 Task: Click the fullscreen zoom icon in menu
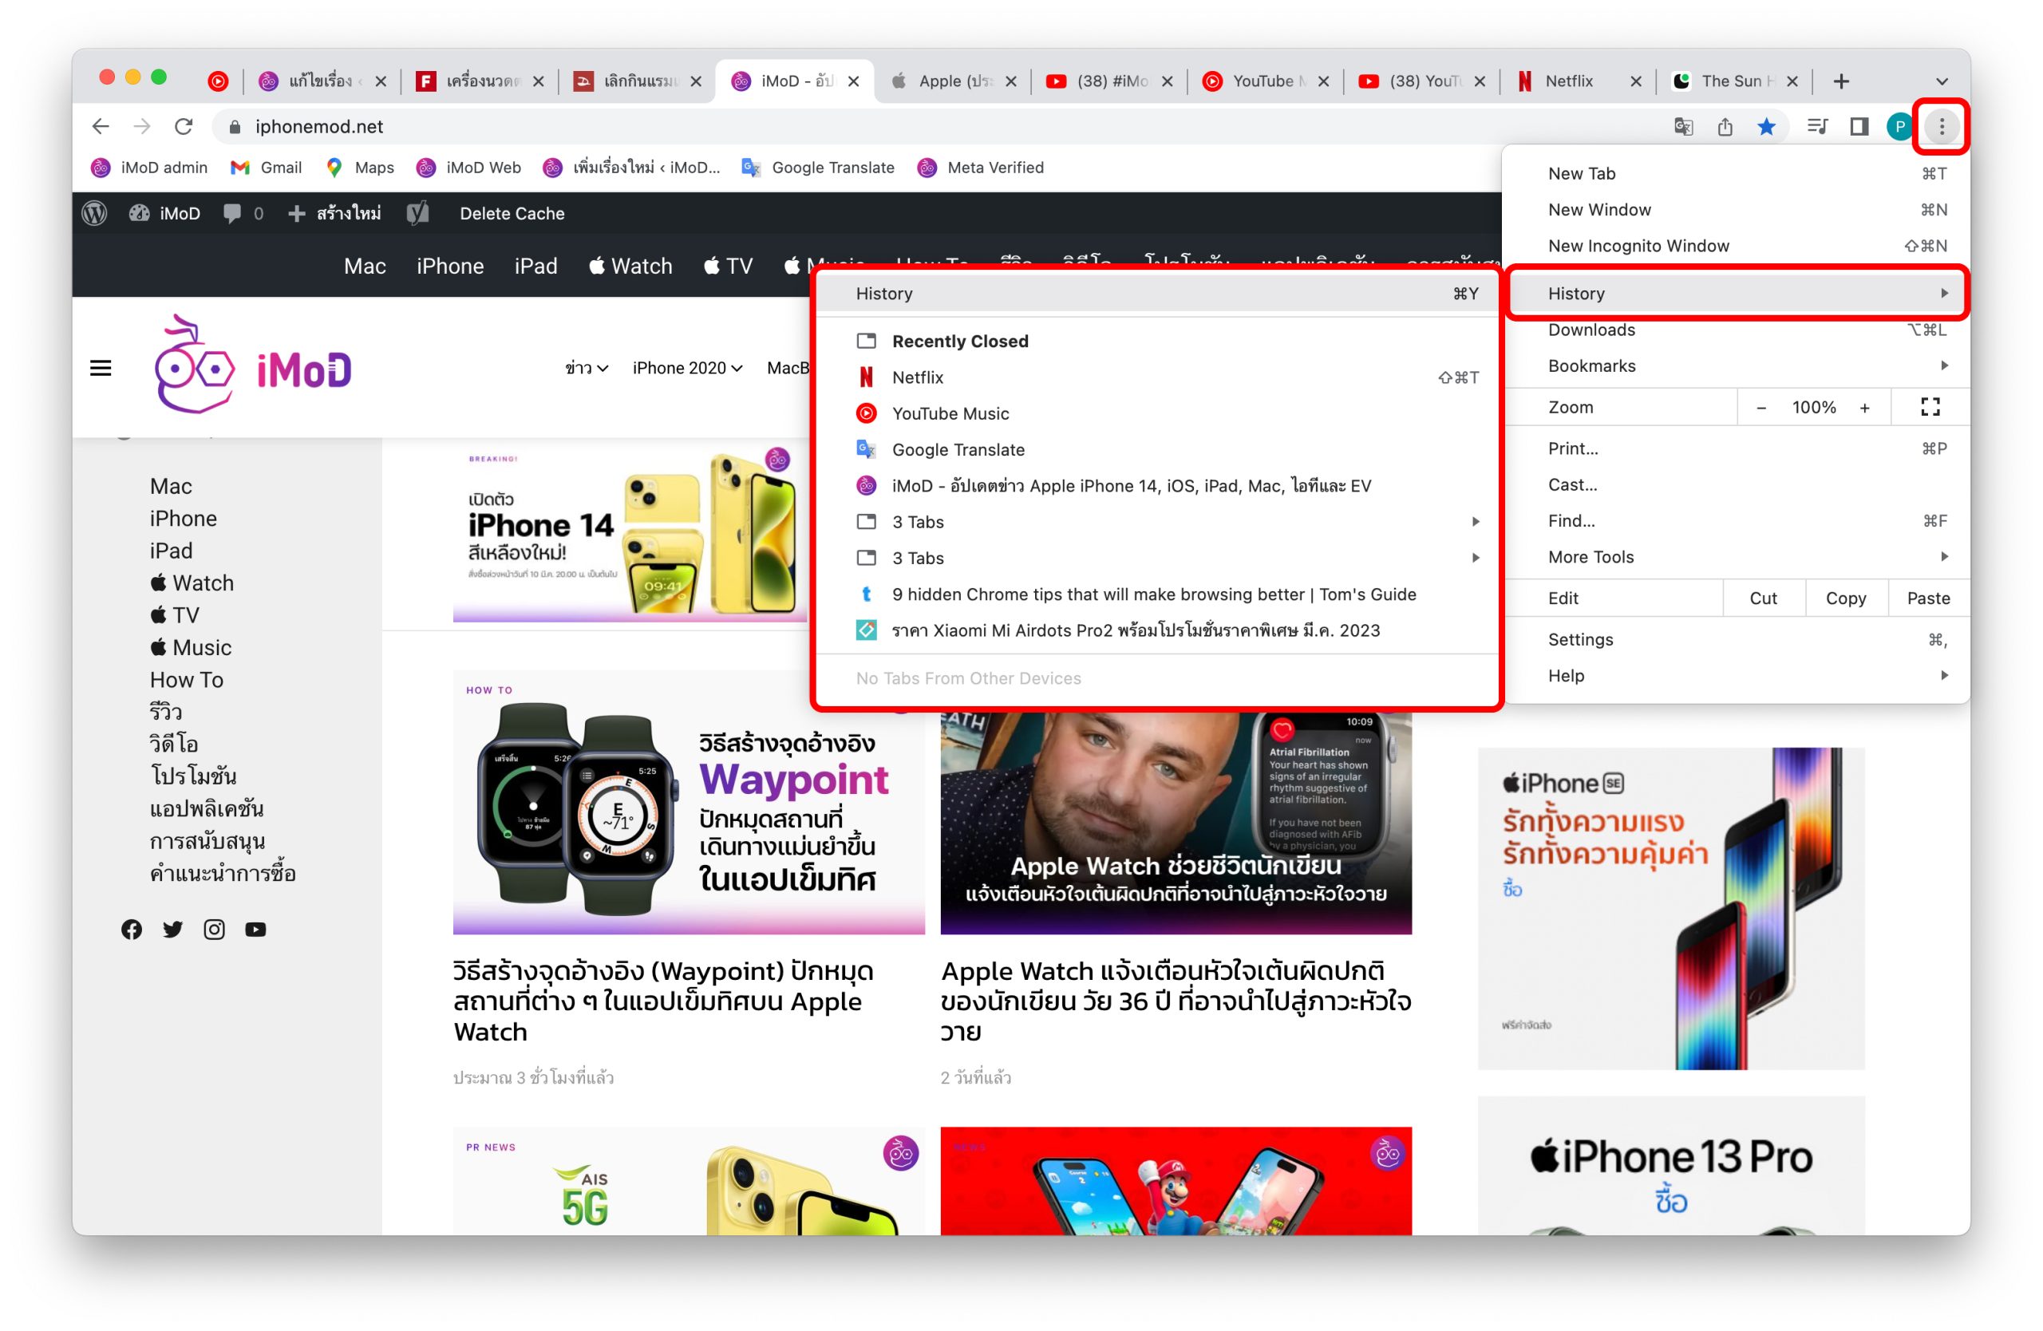pyautogui.click(x=1930, y=407)
